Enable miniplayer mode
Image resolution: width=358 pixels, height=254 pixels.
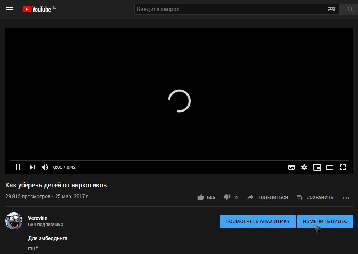pos(317,167)
